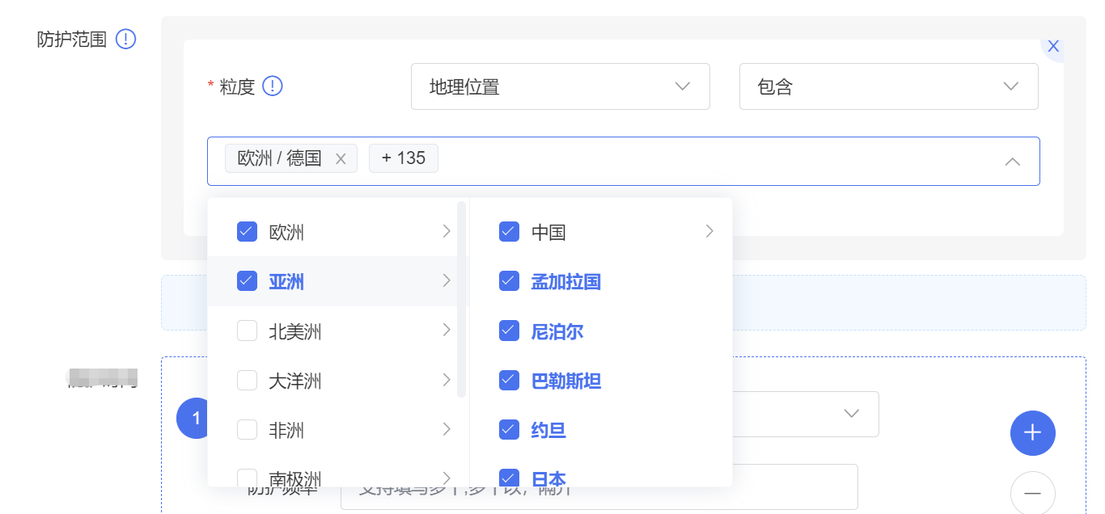Screen dimensions: 1105x514
Task: Toggle the 尼泊尔 checkbox
Action: tap(509, 331)
